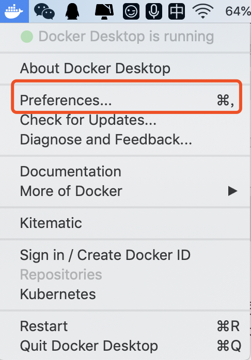The height and width of the screenshot is (360, 251).
Task: Click the 64% battery indicator
Action: [x=238, y=11]
